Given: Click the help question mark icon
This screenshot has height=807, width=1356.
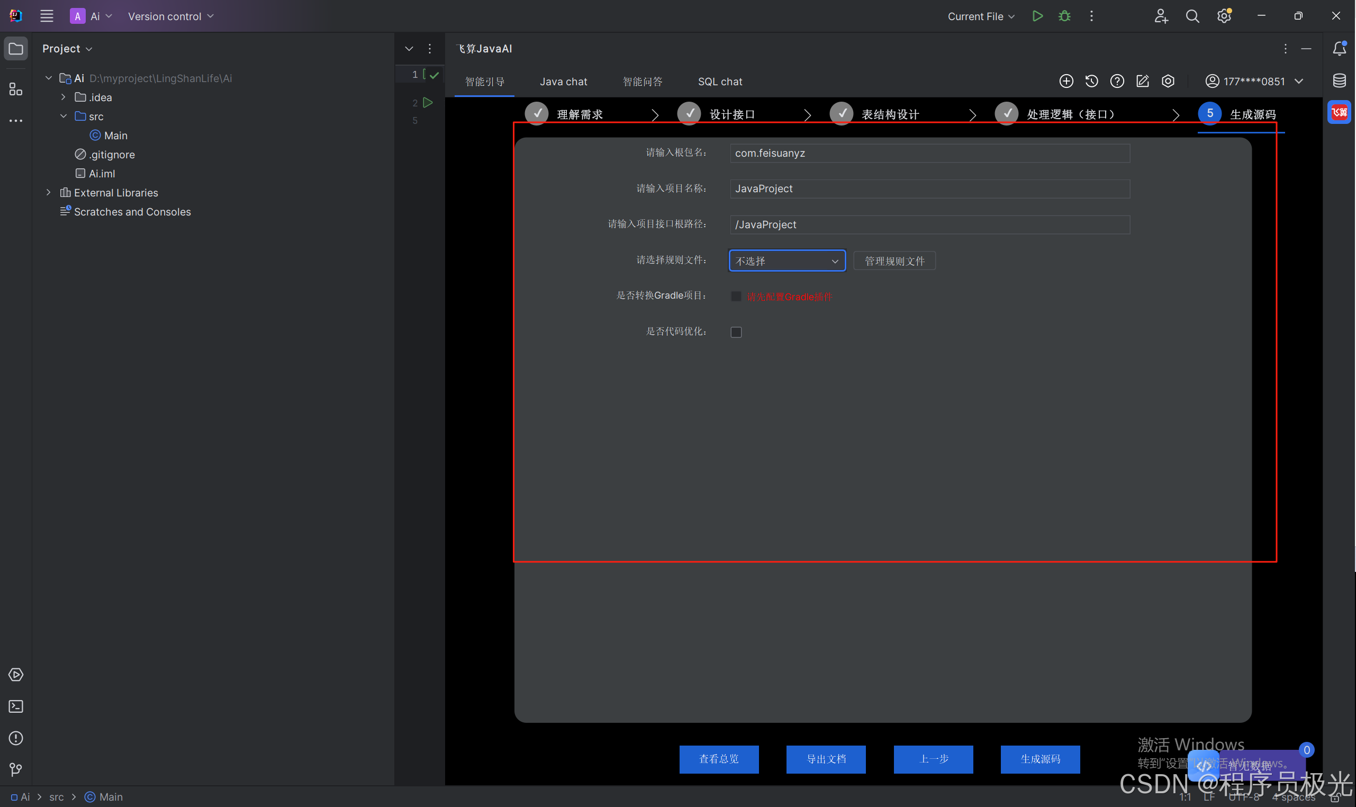Looking at the screenshot, I should [1117, 82].
